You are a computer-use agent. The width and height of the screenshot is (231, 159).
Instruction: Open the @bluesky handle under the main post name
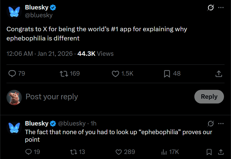pyautogui.click(x=39, y=15)
